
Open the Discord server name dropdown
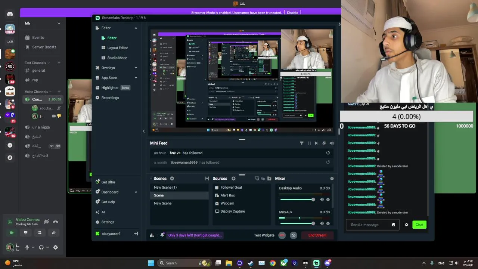coord(59,23)
